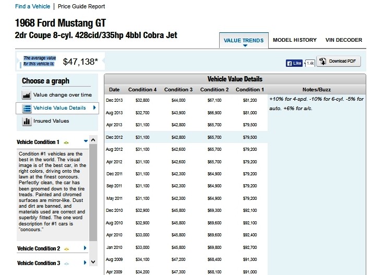The image size is (384, 275).
Task: Click the $81,200 value in Dec 2013 row
Action: click(250, 100)
